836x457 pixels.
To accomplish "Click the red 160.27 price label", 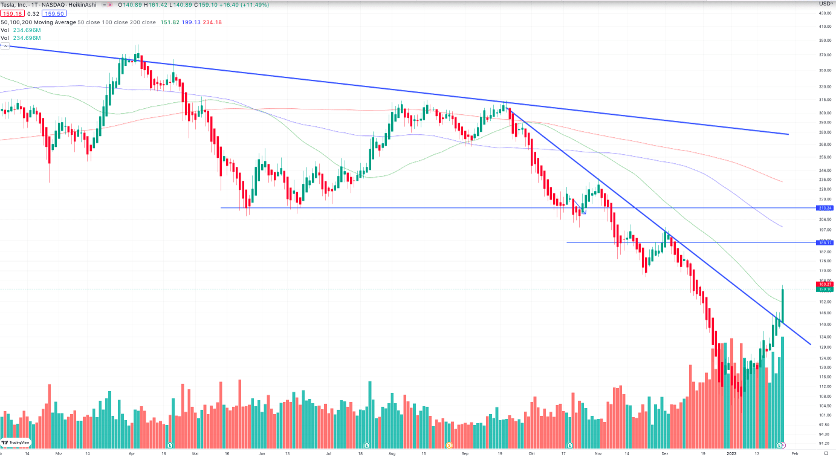I will pyautogui.click(x=825, y=284).
